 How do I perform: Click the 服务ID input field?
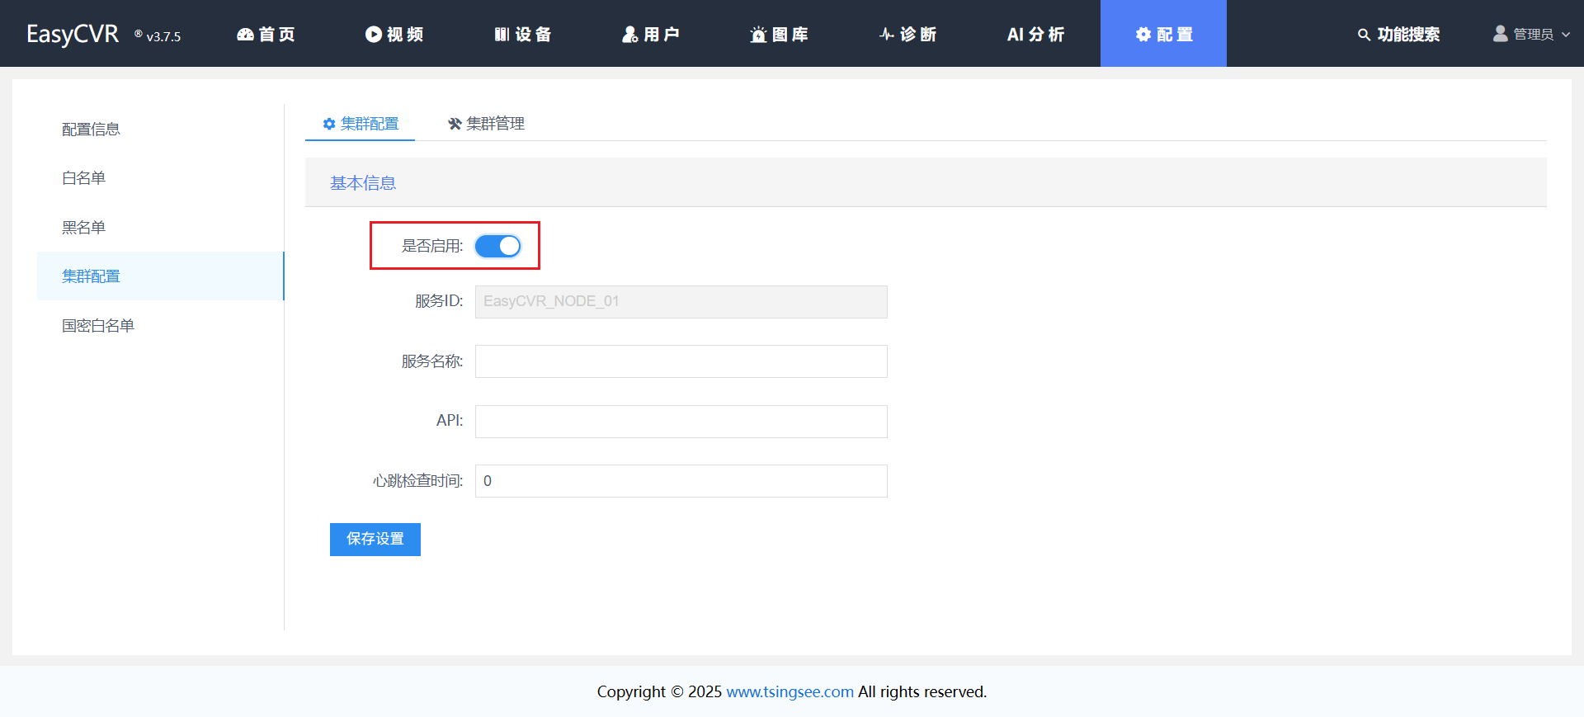click(x=681, y=302)
